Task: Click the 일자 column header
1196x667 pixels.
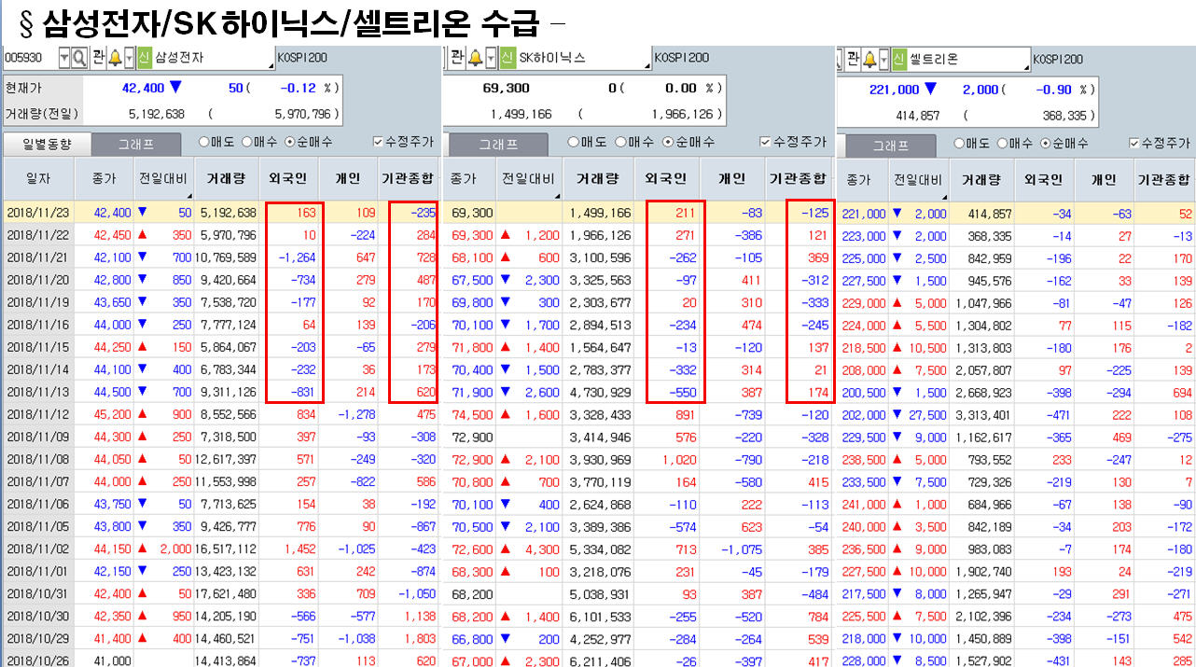Action: click(38, 178)
